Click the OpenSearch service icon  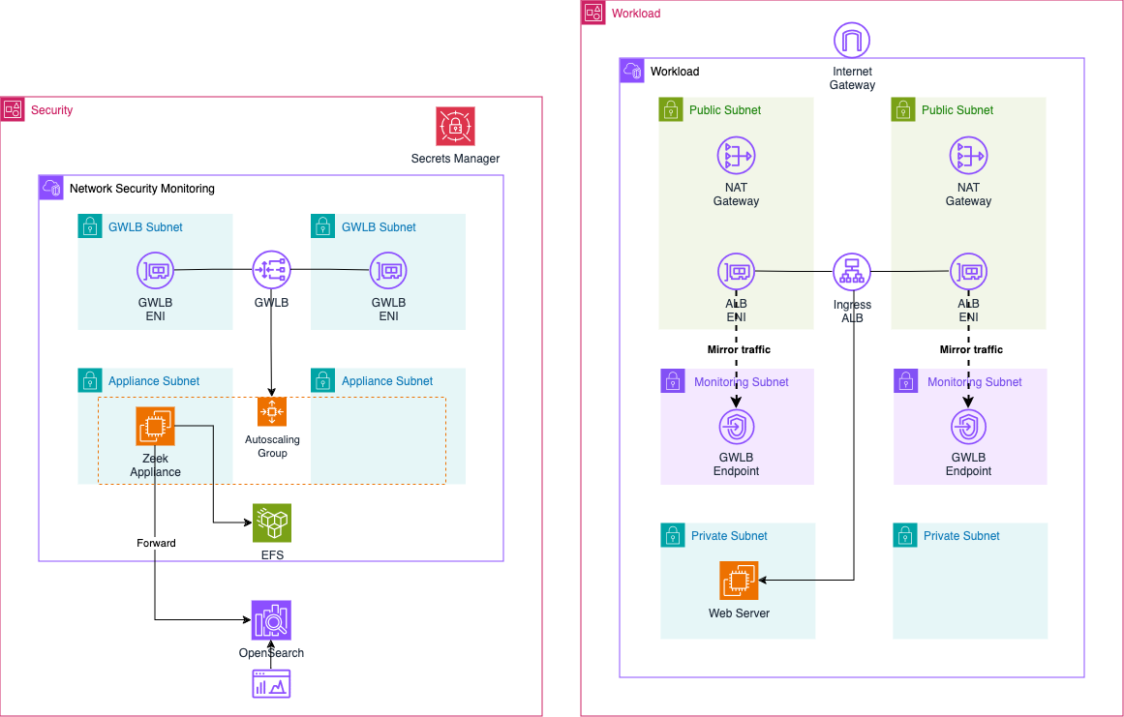point(271,620)
